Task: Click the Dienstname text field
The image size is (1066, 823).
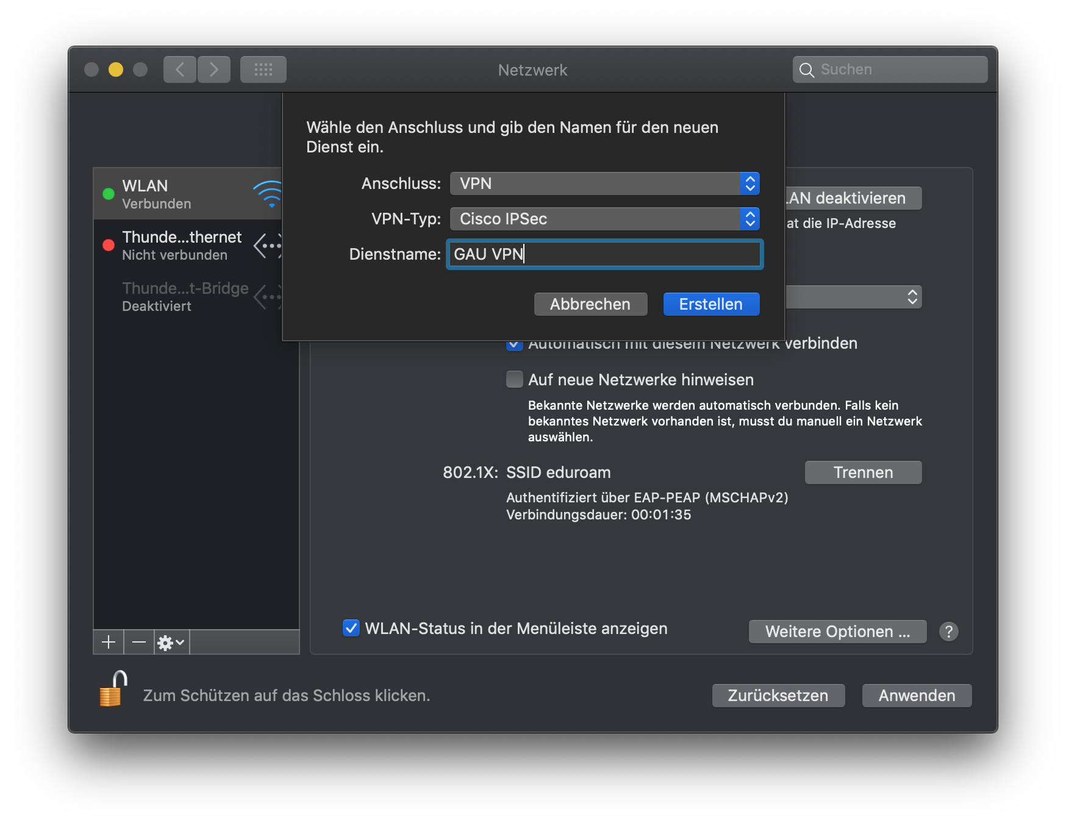Action: pyautogui.click(x=605, y=254)
